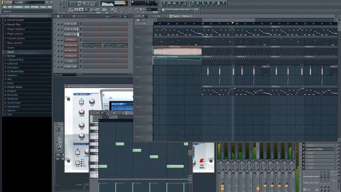Toggle the first step of the top channel
Viewport: 341px width, 192px height.
(x=84, y=23)
